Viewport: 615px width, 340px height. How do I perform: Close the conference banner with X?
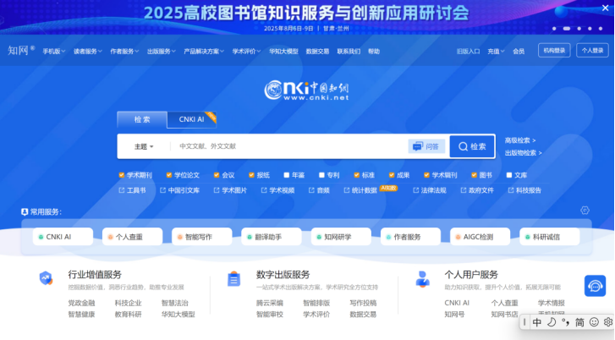coord(605,8)
